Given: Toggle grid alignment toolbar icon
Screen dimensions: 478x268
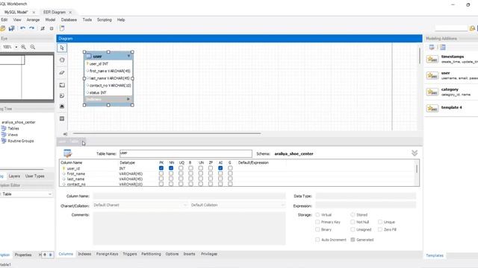Looking at the screenshot, I should 43,28.
